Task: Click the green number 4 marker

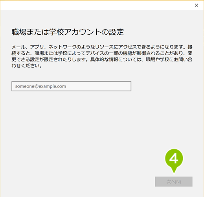Action: point(174,158)
